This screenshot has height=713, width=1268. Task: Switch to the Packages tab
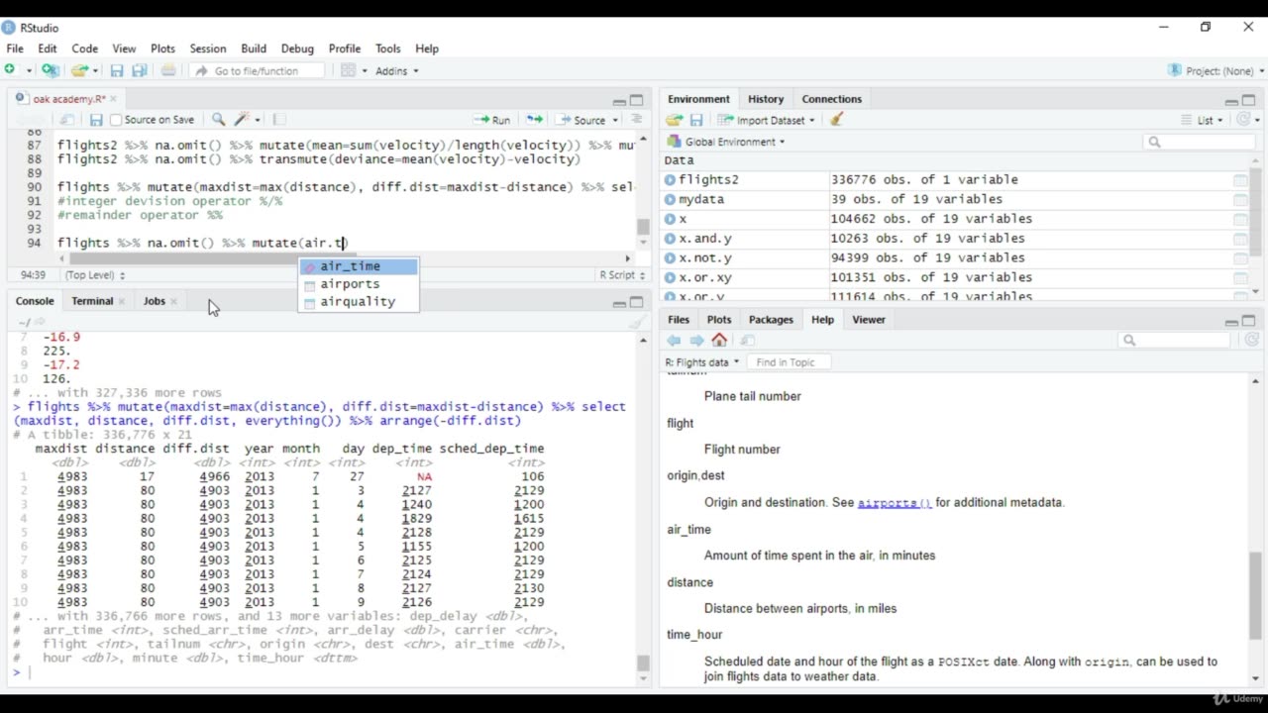[x=771, y=320]
